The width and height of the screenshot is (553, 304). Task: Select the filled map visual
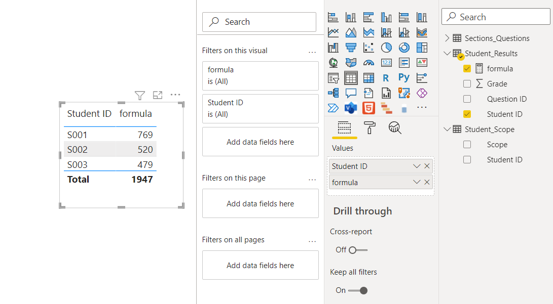(351, 63)
